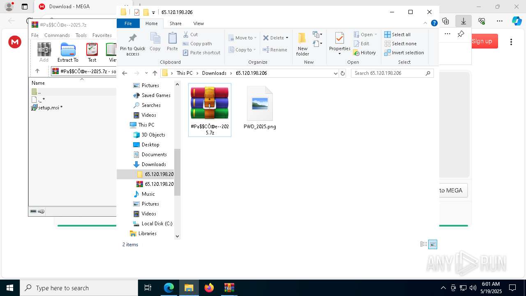Switch to the View tab
Screen dimensions: 526x296
[x=198, y=23]
